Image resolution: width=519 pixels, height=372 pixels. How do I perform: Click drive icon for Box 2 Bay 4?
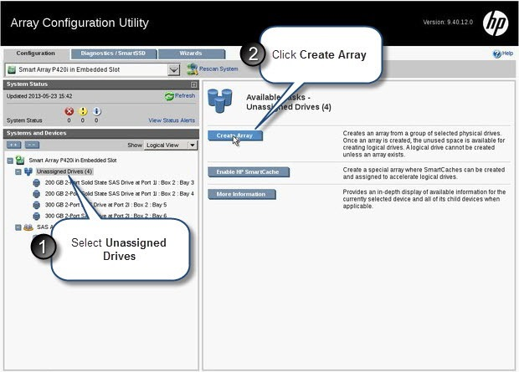click(x=37, y=194)
